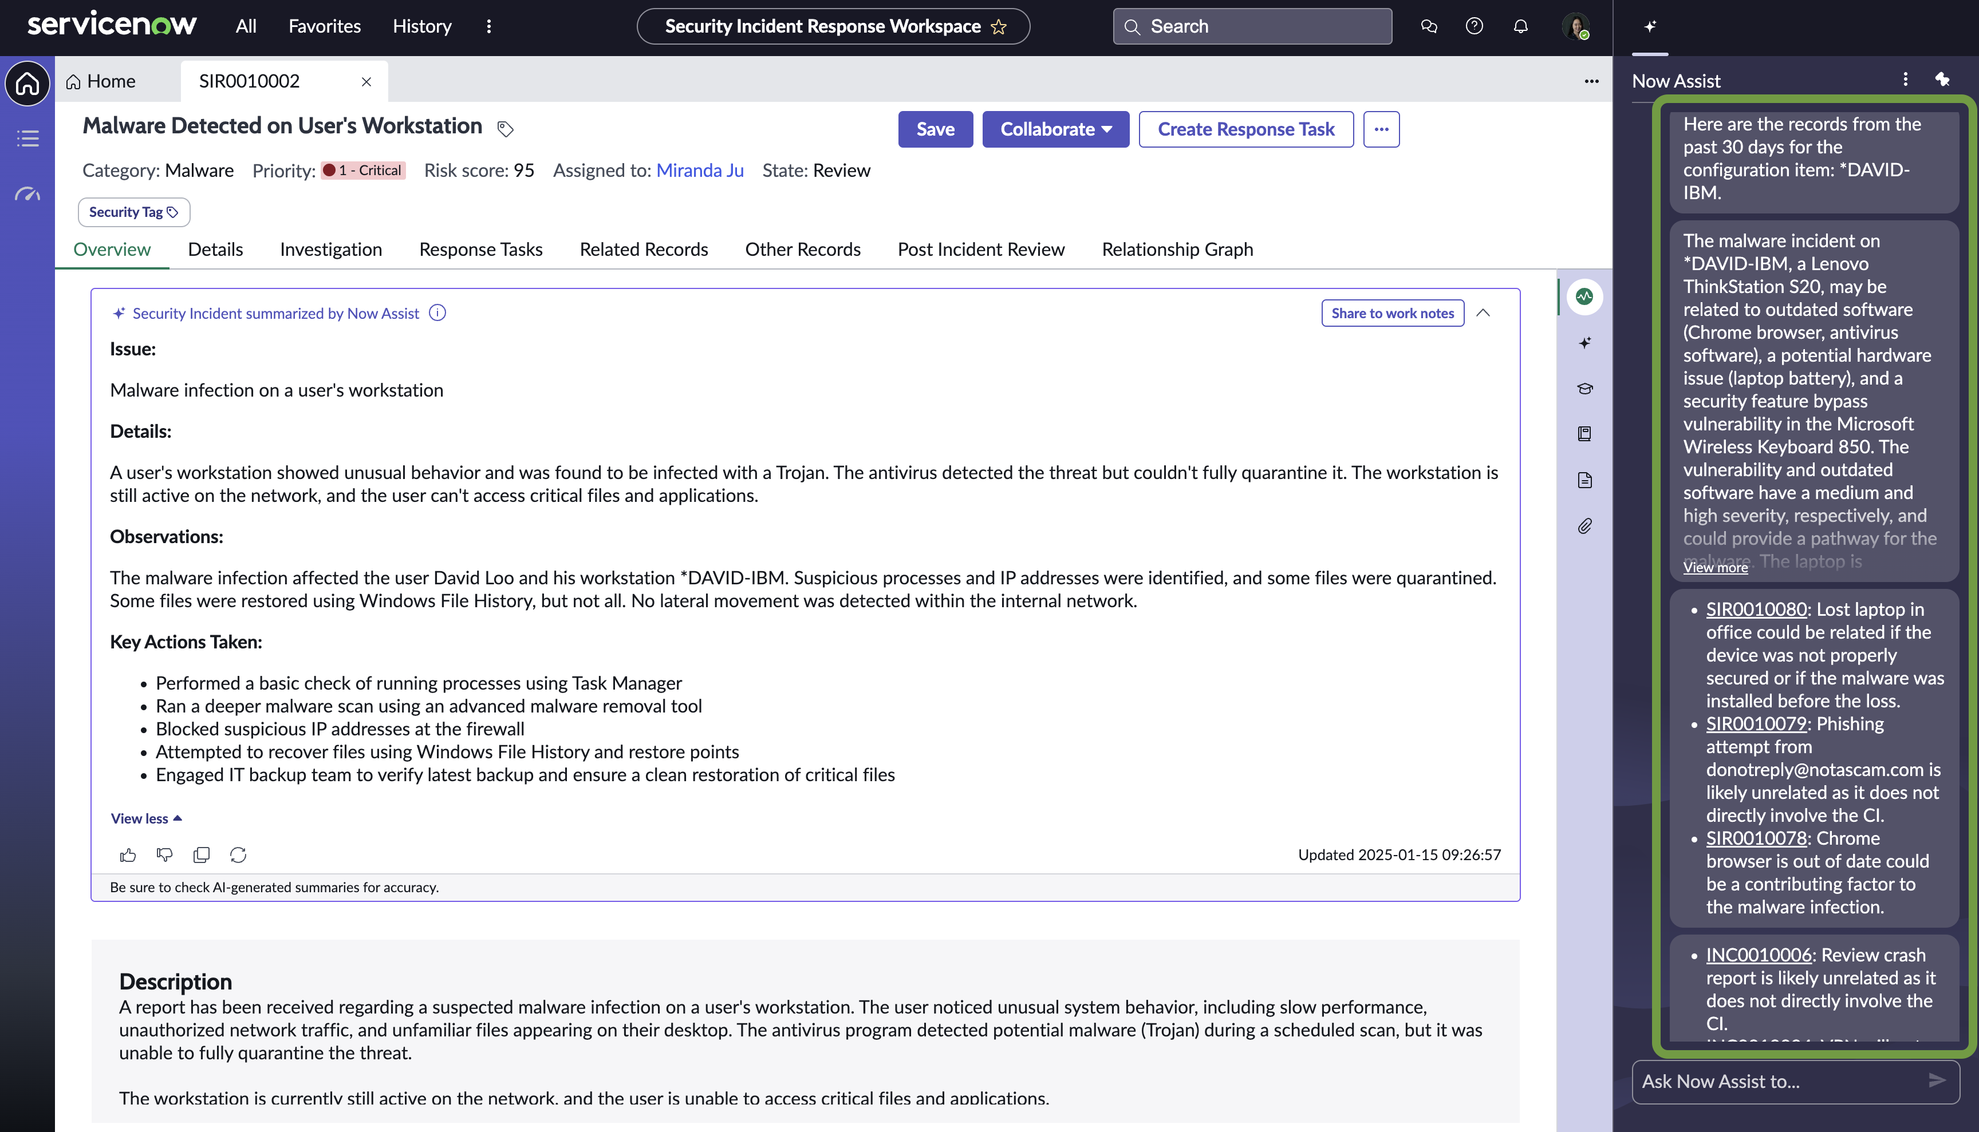Open the help question mark icon
This screenshot has height=1132, width=1979.
point(1474,26)
